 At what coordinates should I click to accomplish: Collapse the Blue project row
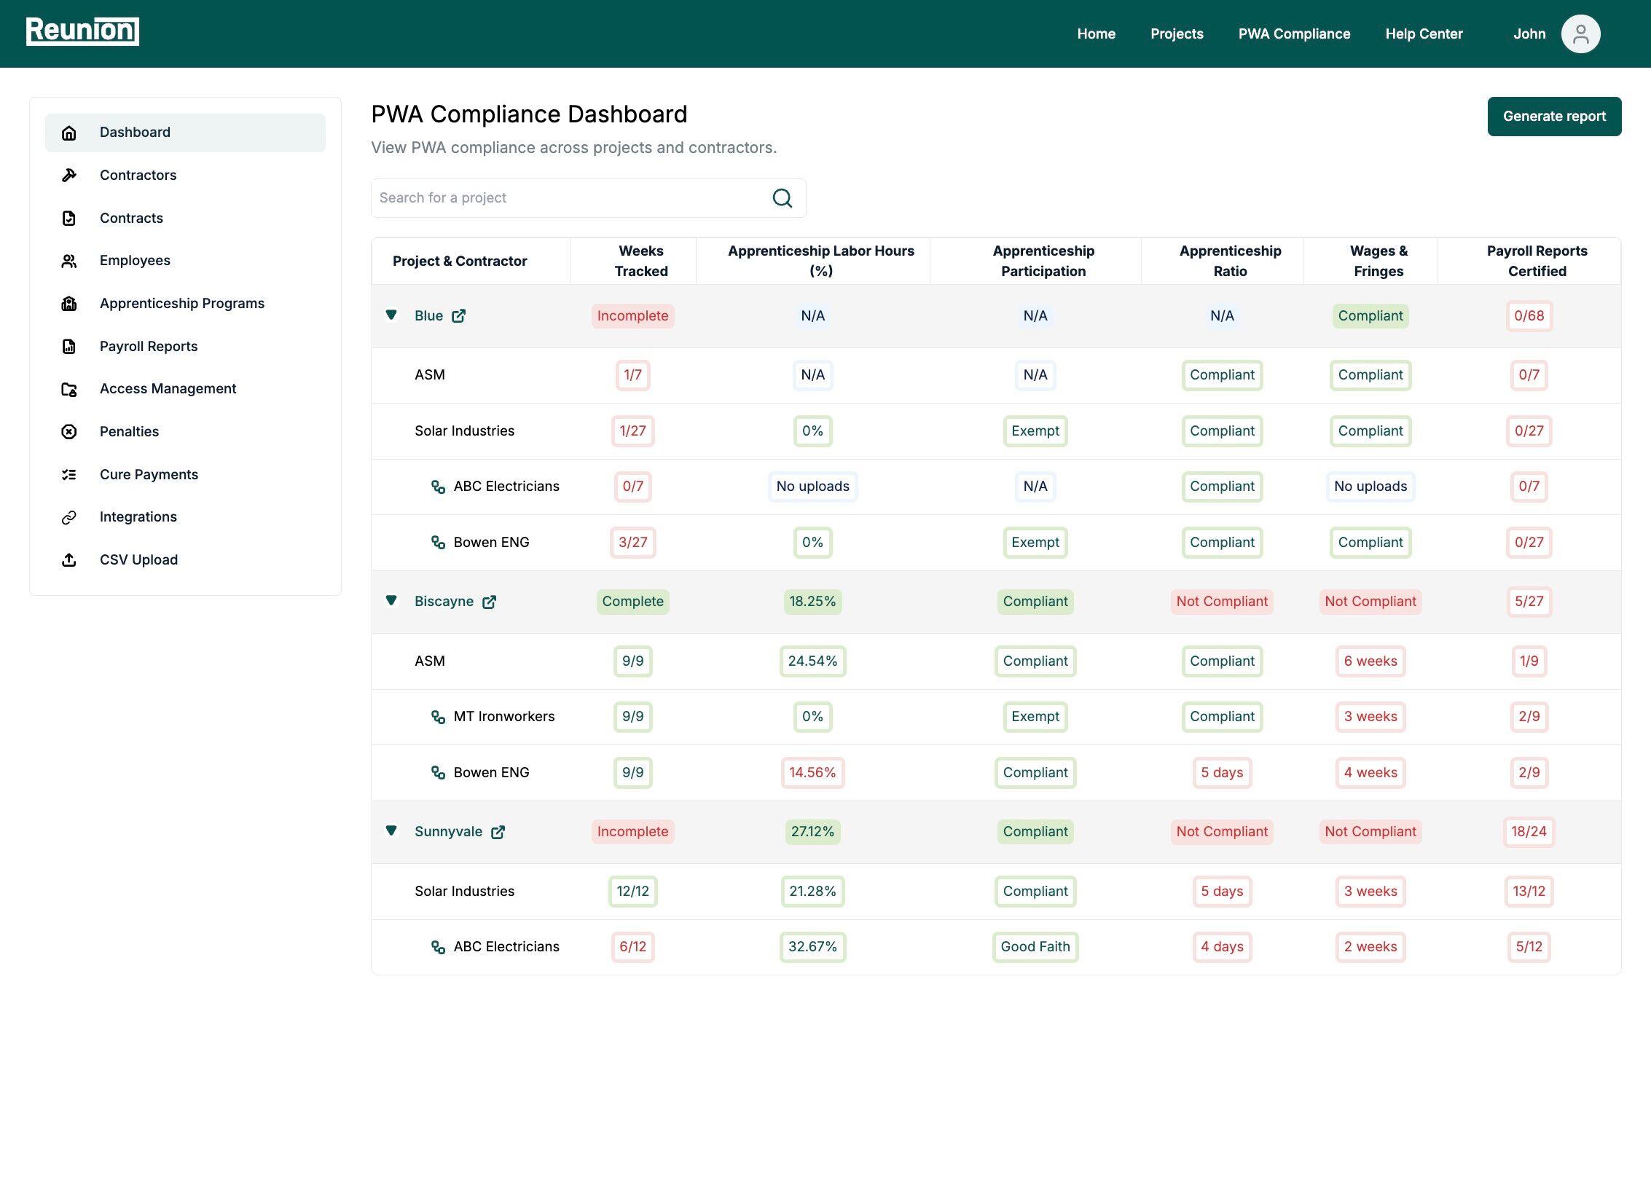pyautogui.click(x=391, y=315)
